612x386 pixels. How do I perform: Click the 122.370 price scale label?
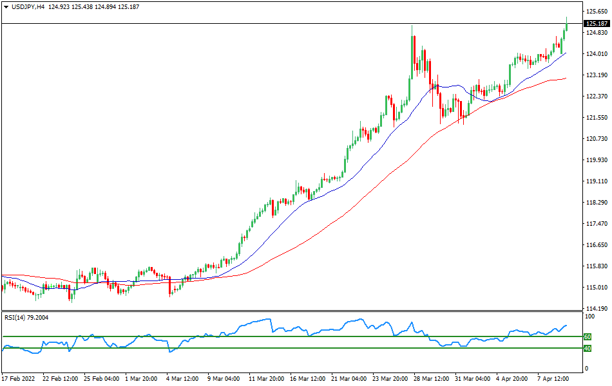[x=597, y=96]
